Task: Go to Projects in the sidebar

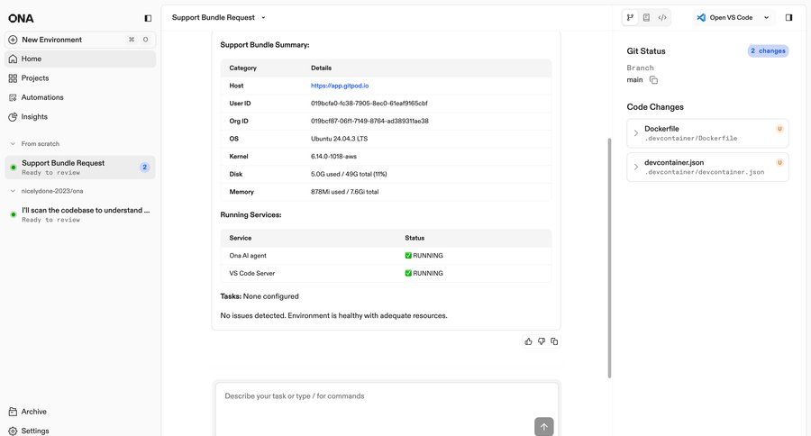Action: tap(35, 78)
